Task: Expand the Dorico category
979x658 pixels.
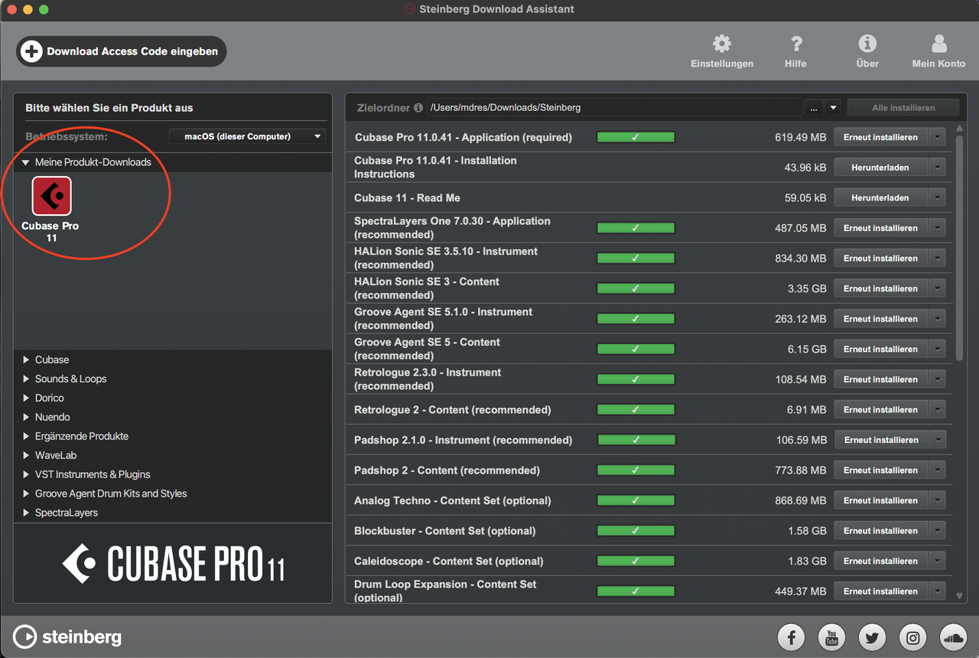Action: pos(26,398)
